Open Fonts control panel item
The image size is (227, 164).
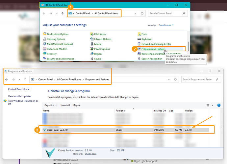[x=142, y=34]
